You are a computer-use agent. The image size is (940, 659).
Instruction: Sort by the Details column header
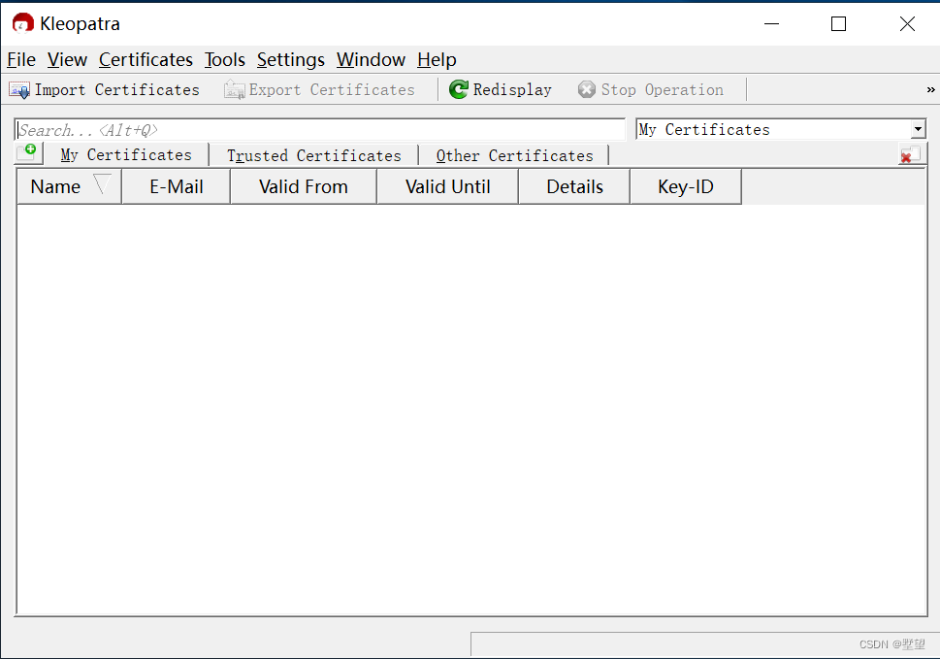[574, 186]
